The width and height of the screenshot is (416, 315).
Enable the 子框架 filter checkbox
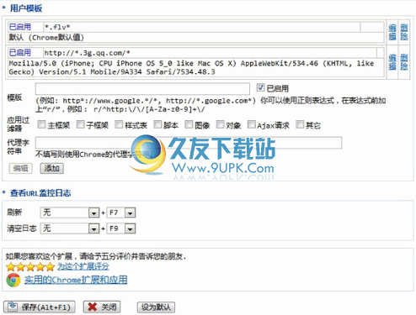[80, 124]
